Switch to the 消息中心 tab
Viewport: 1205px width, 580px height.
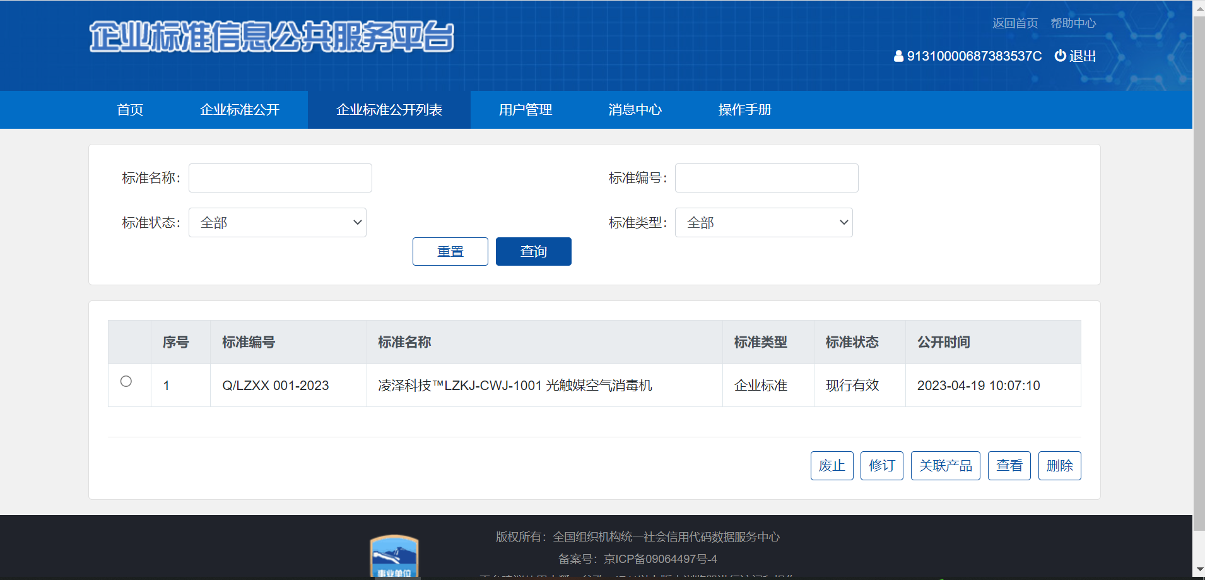click(634, 109)
